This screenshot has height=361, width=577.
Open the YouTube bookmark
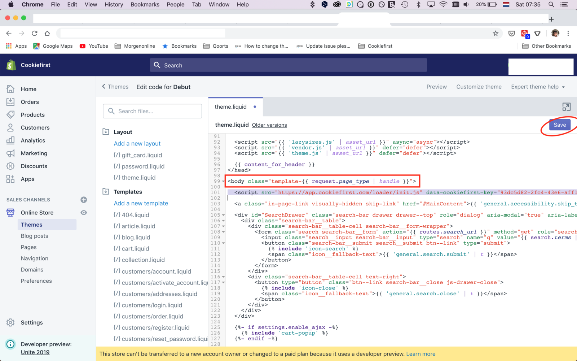94,46
